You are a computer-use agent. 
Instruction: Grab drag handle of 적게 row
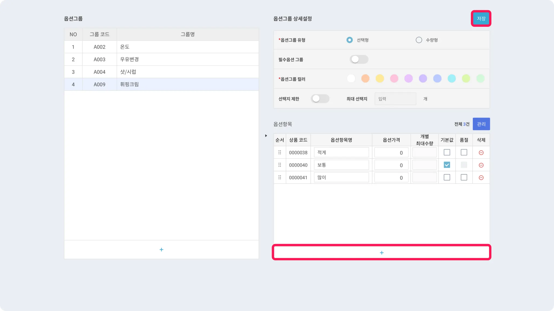pos(280,153)
